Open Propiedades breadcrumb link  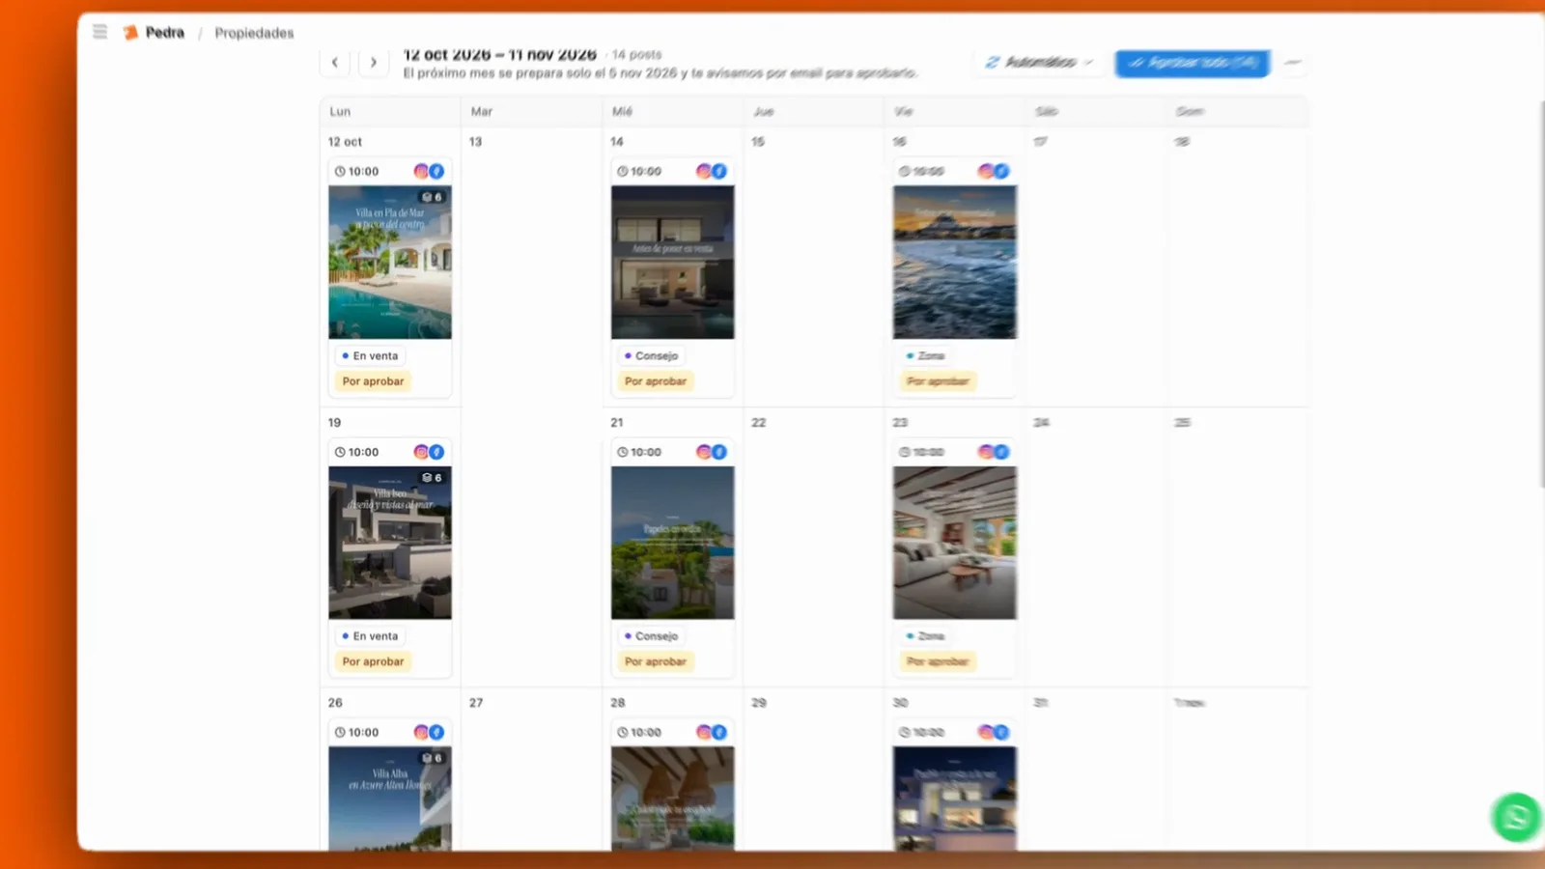254,33
